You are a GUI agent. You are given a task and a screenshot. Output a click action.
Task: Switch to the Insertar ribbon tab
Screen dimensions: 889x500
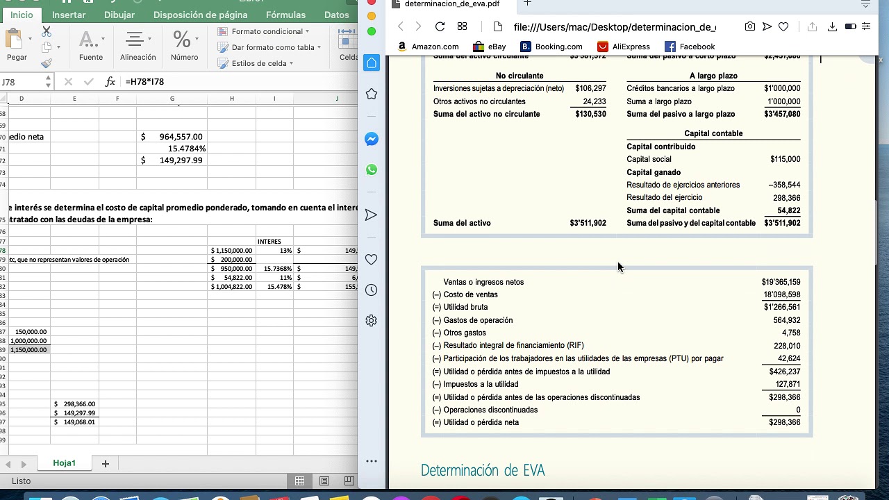click(x=69, y=15)
